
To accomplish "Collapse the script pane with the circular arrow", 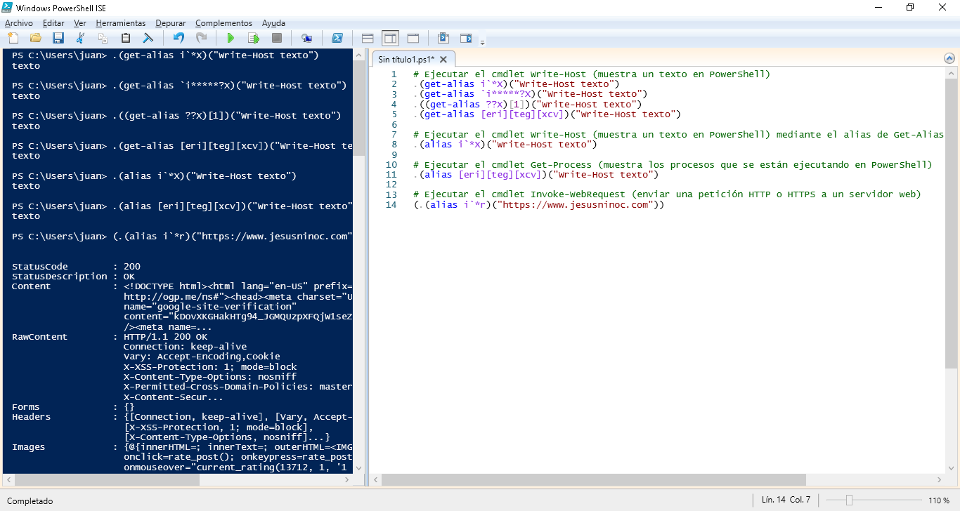I will (950, 59).
